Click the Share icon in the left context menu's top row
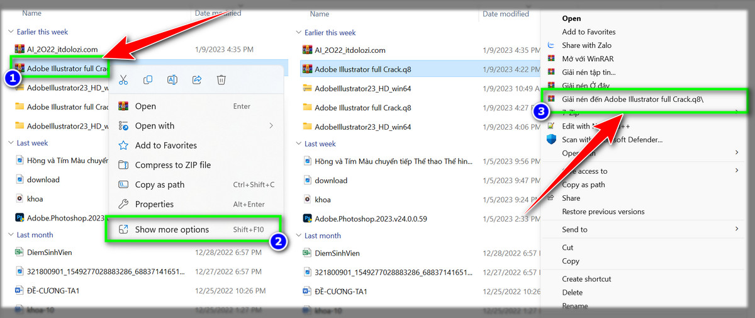Viewport: 755px width, 318px height. (x=196, y=80)
